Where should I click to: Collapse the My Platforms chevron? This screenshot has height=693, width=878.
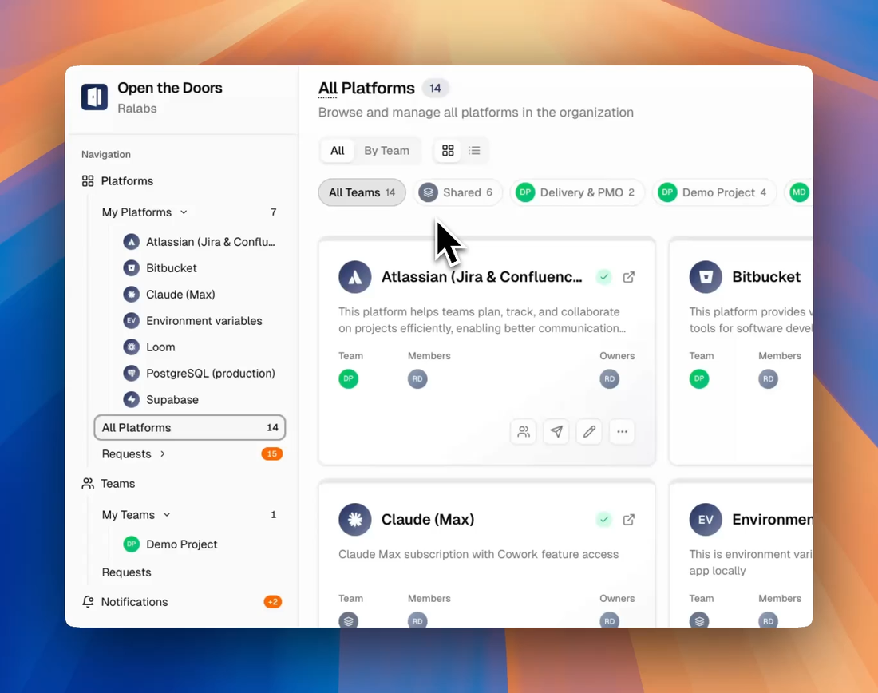coord(184,212)
